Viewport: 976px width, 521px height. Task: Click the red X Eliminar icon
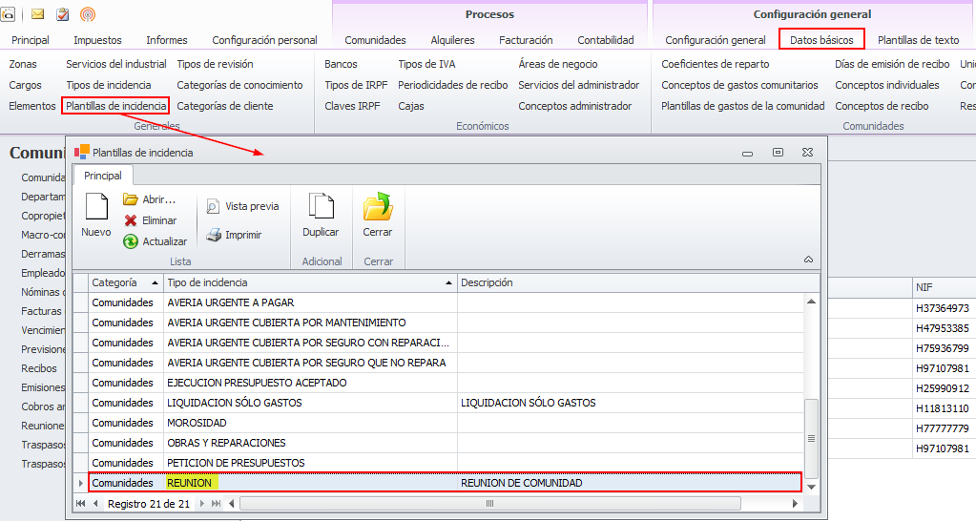tap(130, 220)
